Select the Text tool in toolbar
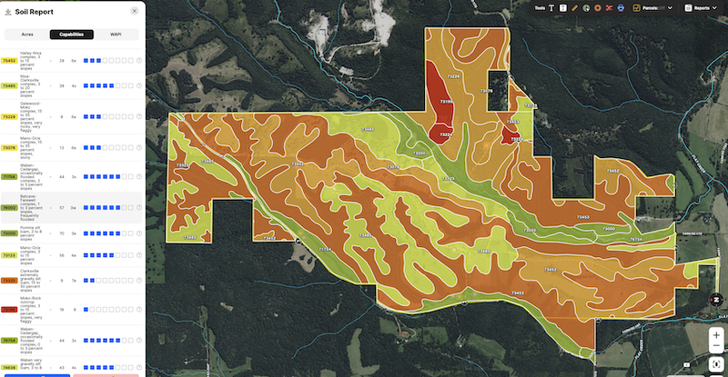The height and width of the screenshot is (377, 728). pos(551,7)
